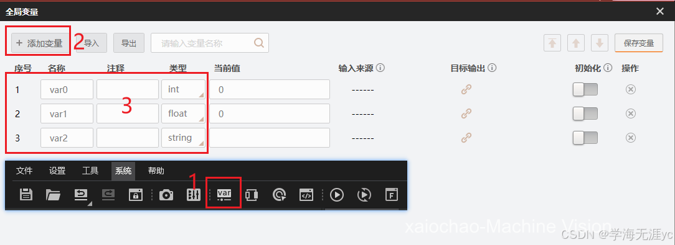Click the save icon in the toolbar
The image size is (675, 245).
(x=26, y=194)
